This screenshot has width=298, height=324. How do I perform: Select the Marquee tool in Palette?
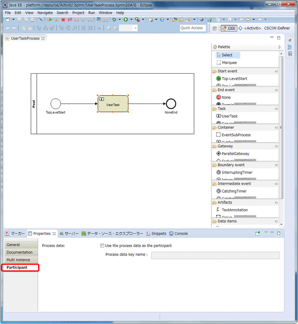(229, 63)
